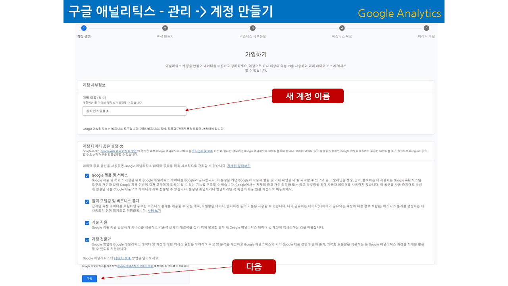
Task: Click the 계정 생성 step label
Action: pyautogui.click(x=84, y=37)
